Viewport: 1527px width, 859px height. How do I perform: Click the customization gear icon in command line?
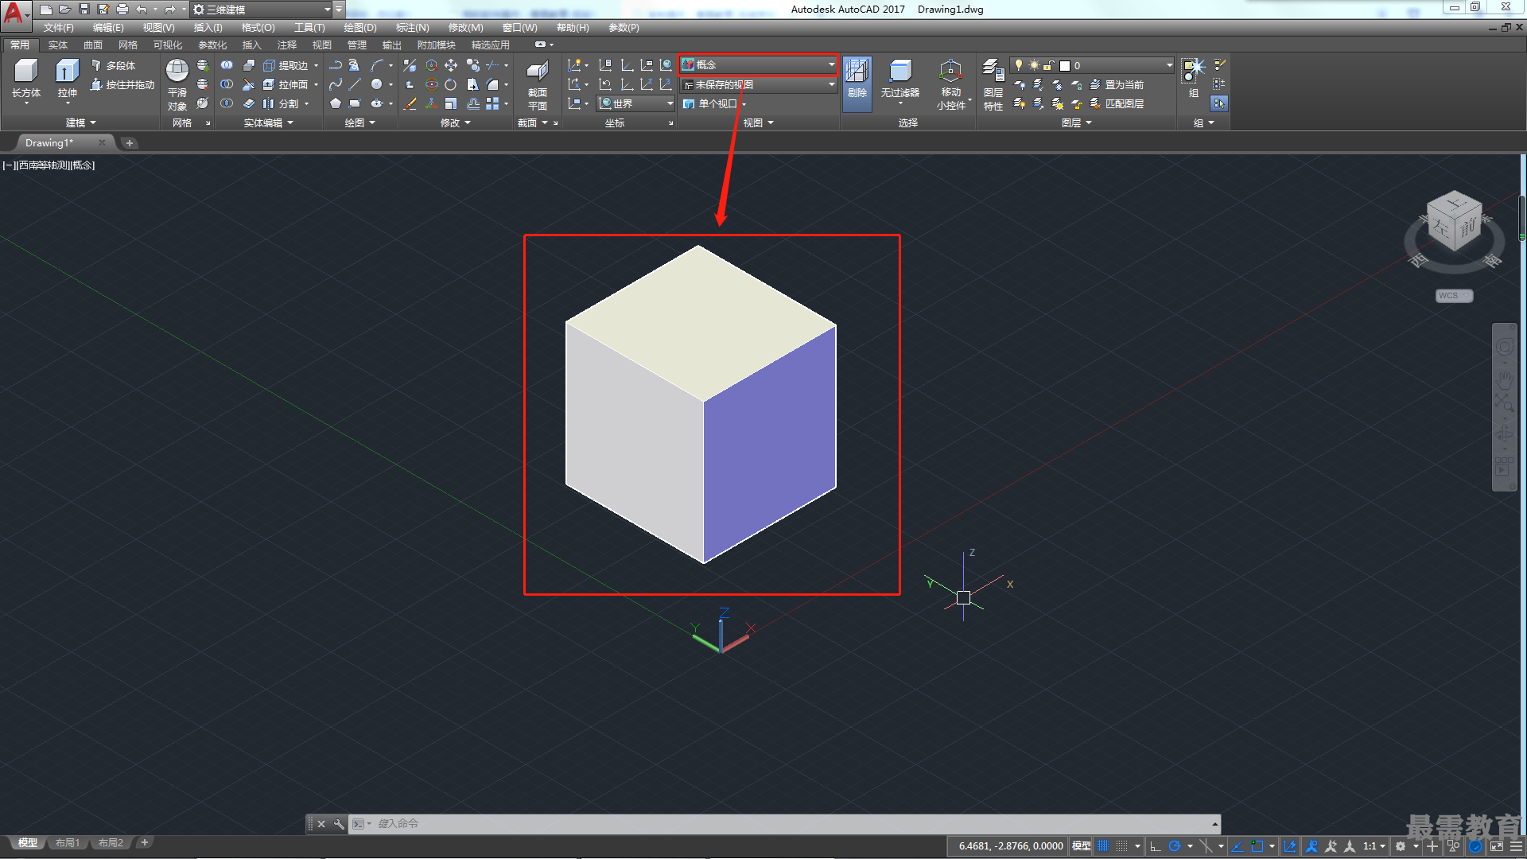point(339,824)
